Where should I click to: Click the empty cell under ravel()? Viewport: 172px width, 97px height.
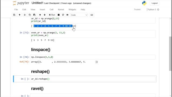coord(93,95)
